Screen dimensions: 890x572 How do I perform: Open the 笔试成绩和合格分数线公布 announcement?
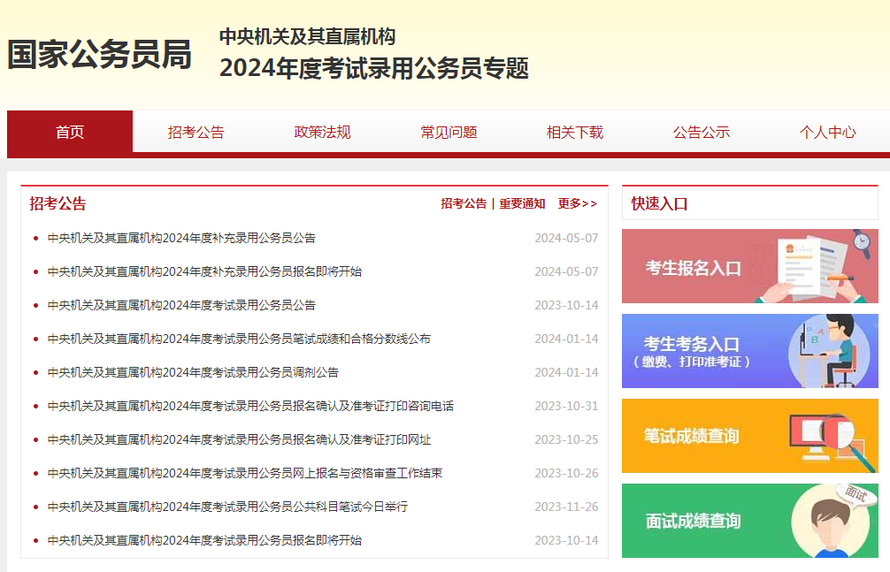pyautogui.click(x=239, y=339)
